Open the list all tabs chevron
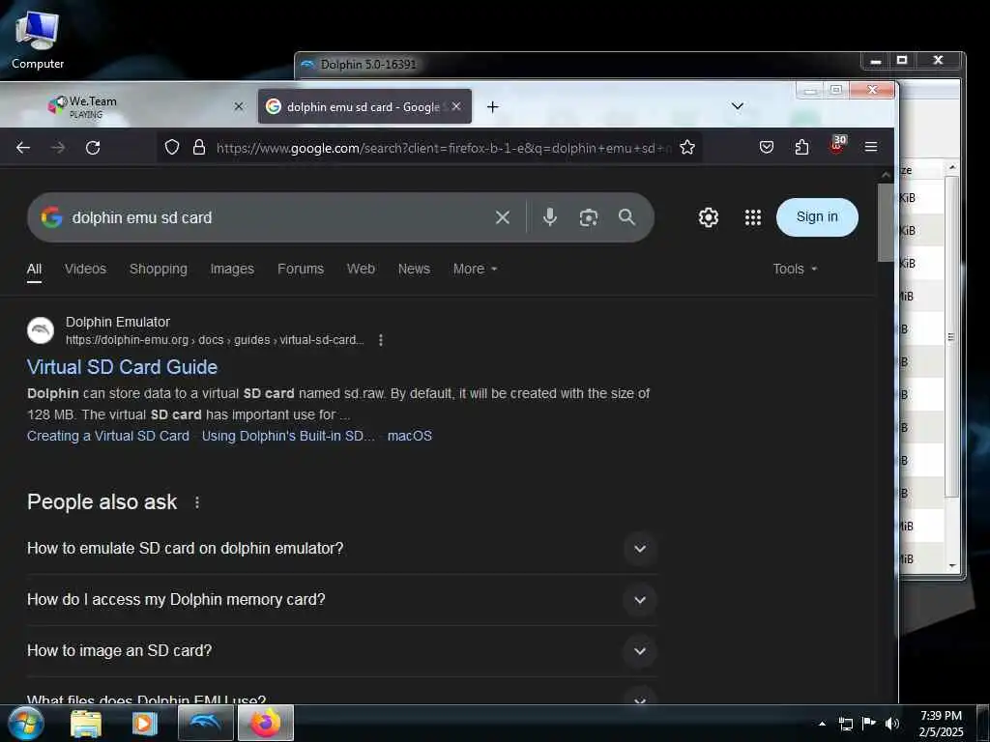 [737, 106]
